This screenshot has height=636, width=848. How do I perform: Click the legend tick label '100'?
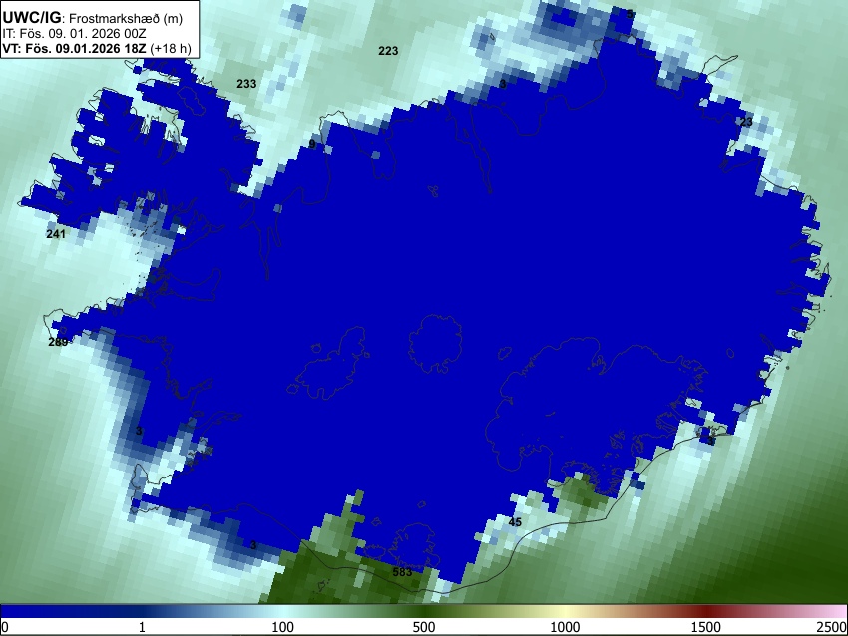pos(283,627)
